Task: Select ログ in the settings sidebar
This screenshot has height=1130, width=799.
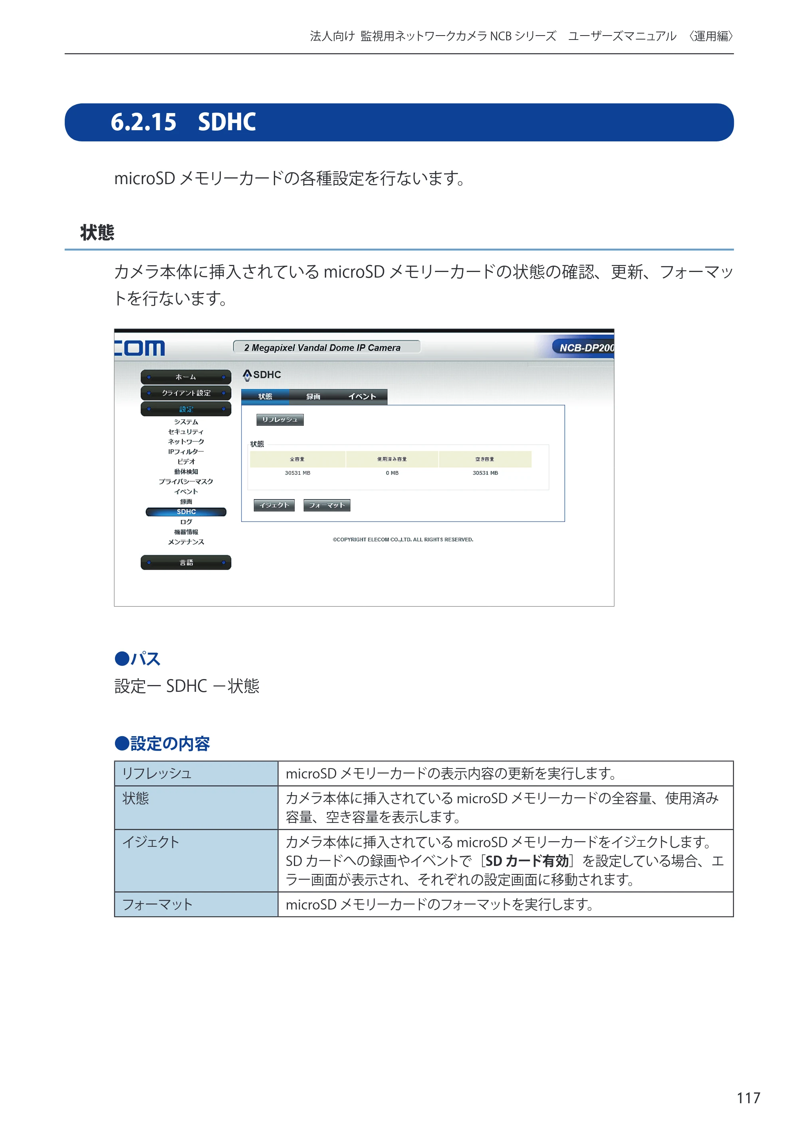Action: (186, 522)
